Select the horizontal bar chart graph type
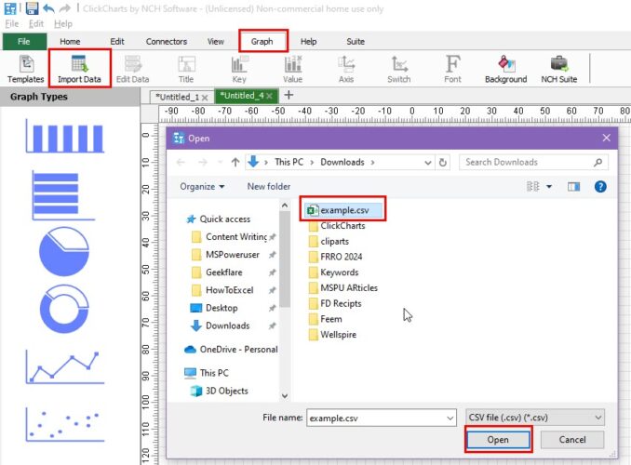 [63, 195]
